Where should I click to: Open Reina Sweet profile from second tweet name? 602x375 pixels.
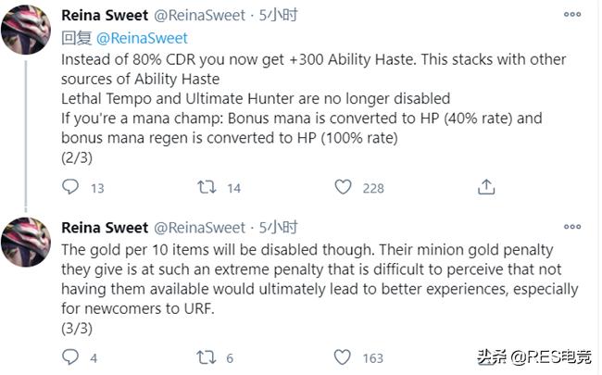100,228
